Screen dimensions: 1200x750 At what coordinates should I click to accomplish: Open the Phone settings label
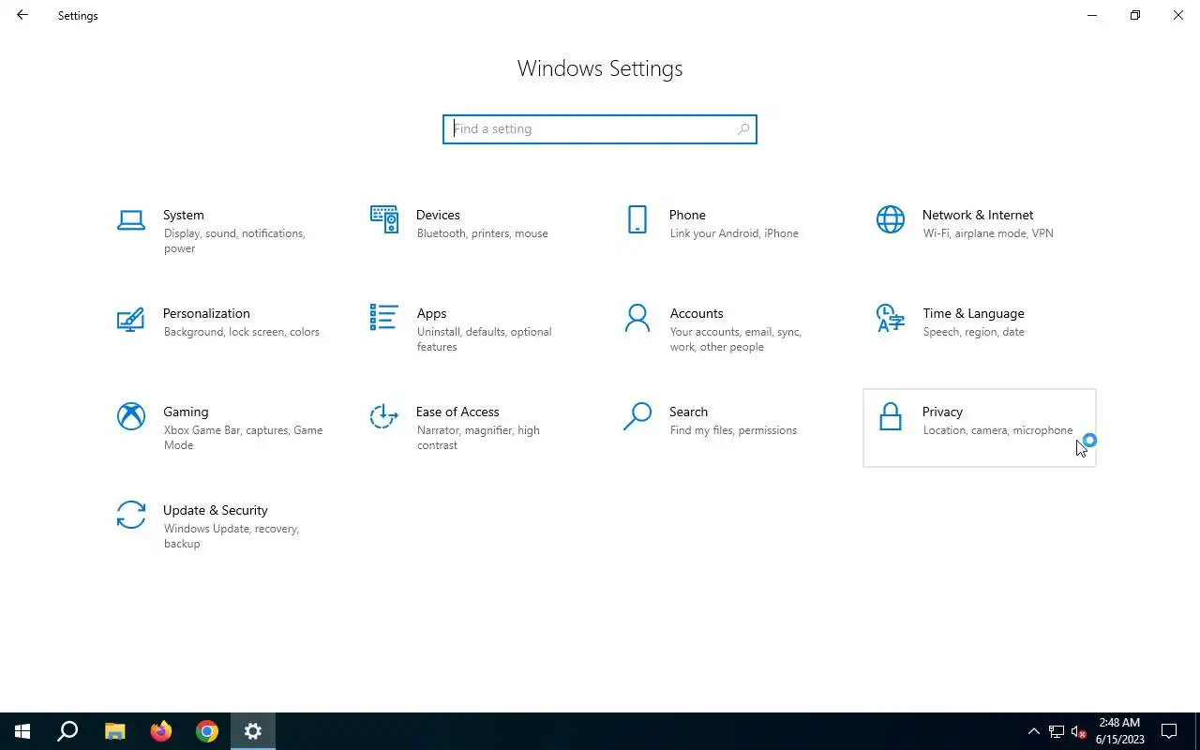click(x=687, y=215)
